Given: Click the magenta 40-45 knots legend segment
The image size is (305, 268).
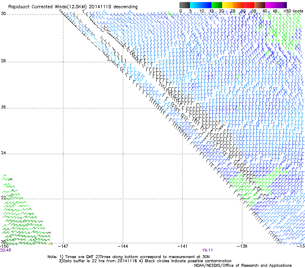Looking at the screenshot, I should coord(270,5).
